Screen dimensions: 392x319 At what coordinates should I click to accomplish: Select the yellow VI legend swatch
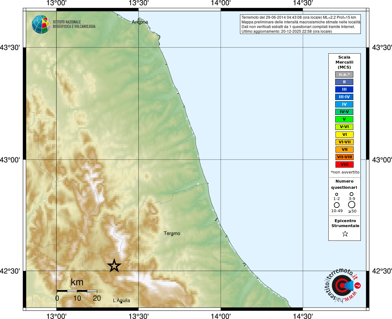(344, 135)
